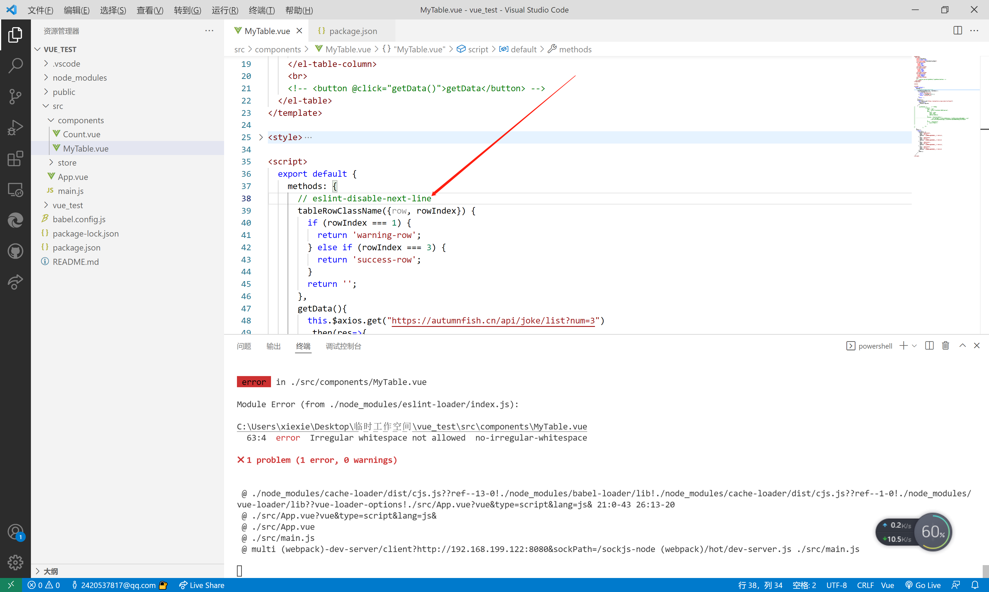Open the Search view icon
Viewport: 989px width, 592px height.
pyautogui.click(x=15, y=65)
